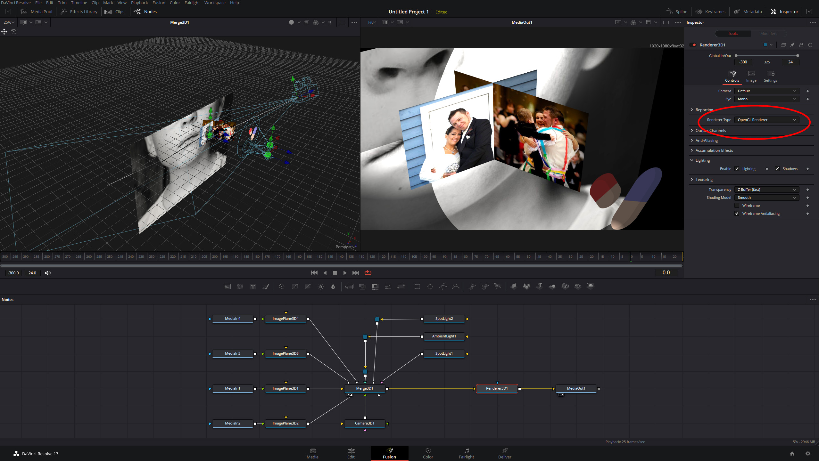The width and height of the screenshot is (819, 461).
Task: Play forward in transport controls
Action: click(345, 273)
